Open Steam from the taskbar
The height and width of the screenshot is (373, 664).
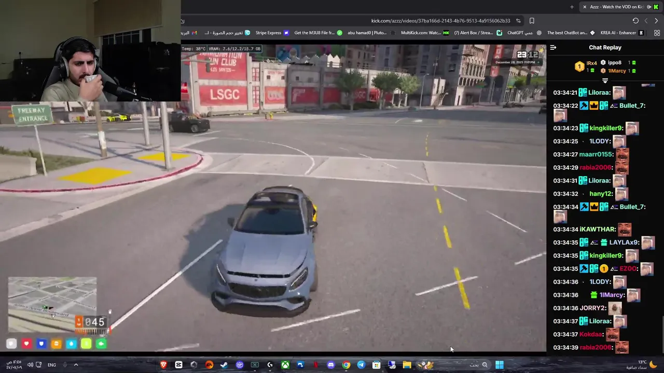(x=224, y=365)
